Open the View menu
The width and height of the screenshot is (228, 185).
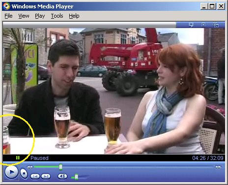coord(24,16)
